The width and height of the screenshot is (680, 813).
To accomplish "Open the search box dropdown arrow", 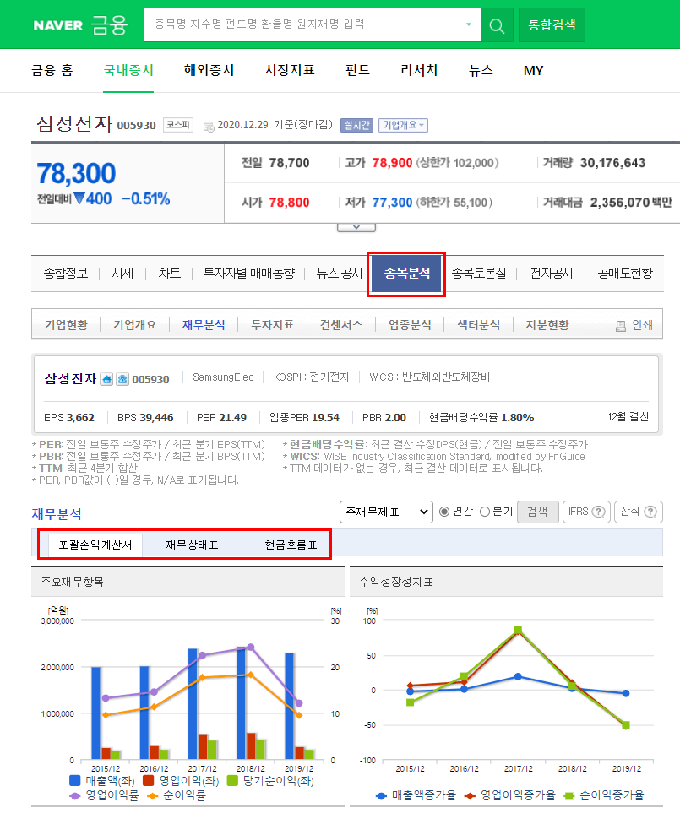I will [x=468, y=24].
